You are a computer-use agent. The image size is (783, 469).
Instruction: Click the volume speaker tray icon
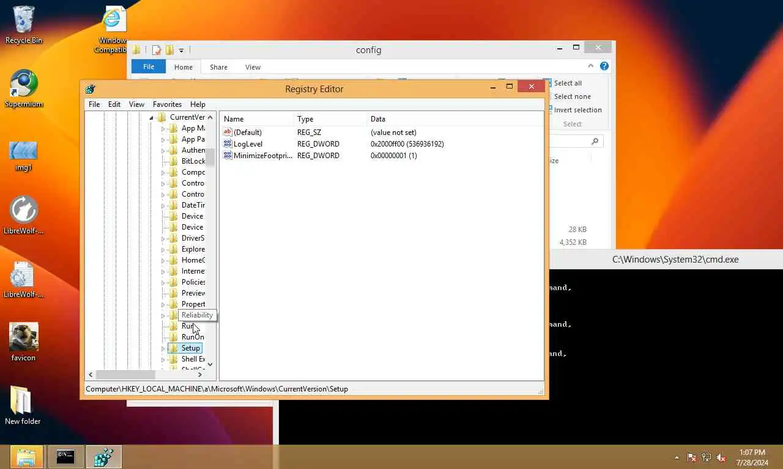point(721,457)
